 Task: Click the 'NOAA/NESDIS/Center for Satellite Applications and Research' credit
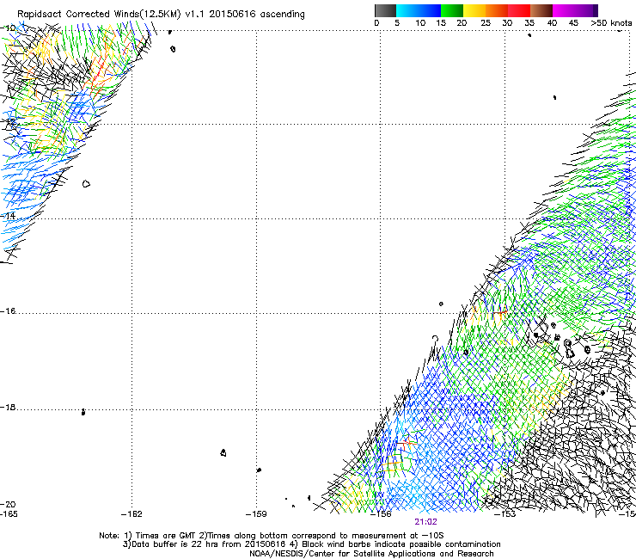click(x=371, y=554)
